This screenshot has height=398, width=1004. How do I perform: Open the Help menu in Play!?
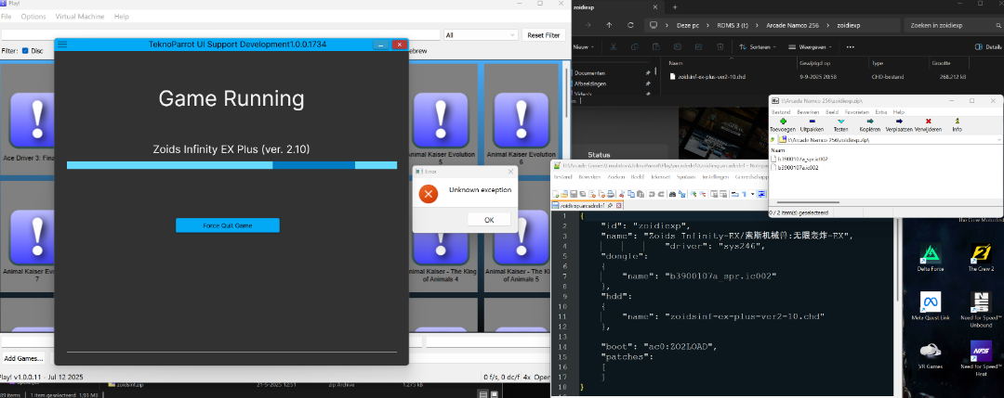pyautogui.click(x=122, y=16)
